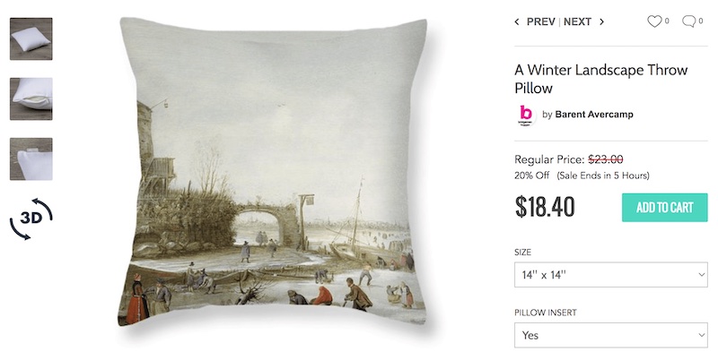Click the left arrow before PREV
718x360 pixels.
click(517, 21)
